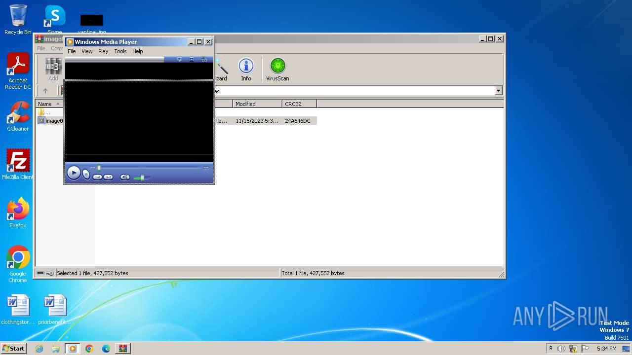This screenshot has height=355, width=632.
Task: Go up one folder in WinRAR
Action: point(45,91)
